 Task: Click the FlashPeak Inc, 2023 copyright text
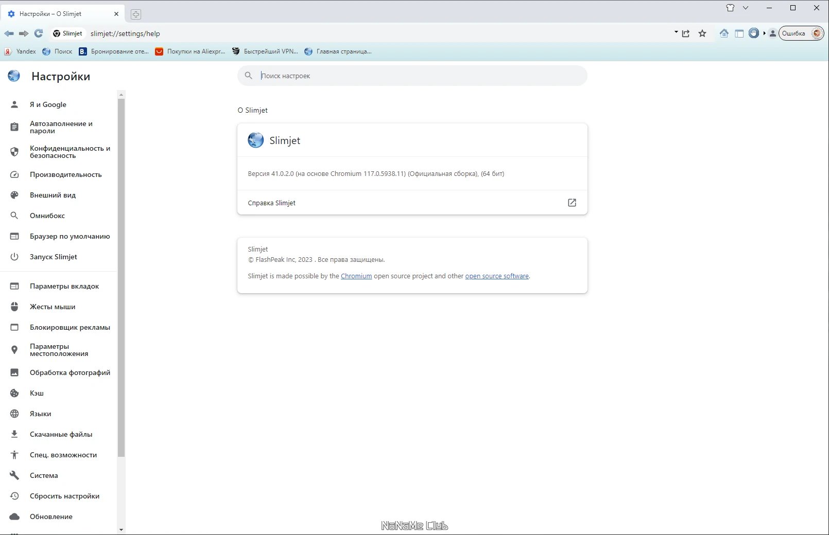pos(316,260)
